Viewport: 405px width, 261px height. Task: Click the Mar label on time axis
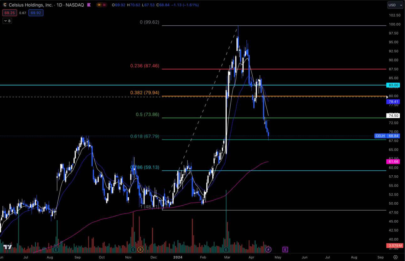(x=227, y=257)
